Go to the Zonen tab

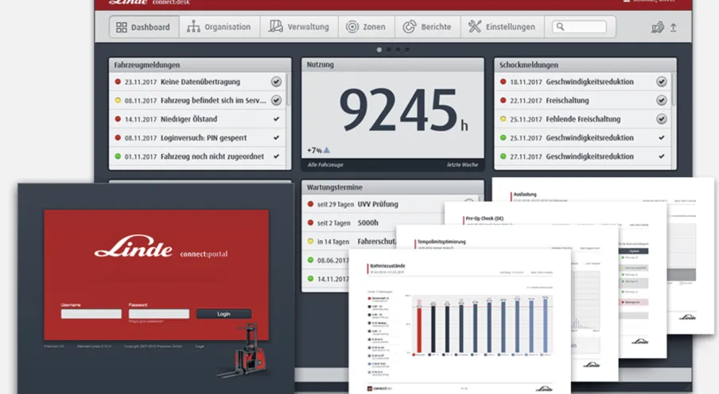(x=365, y=27)
